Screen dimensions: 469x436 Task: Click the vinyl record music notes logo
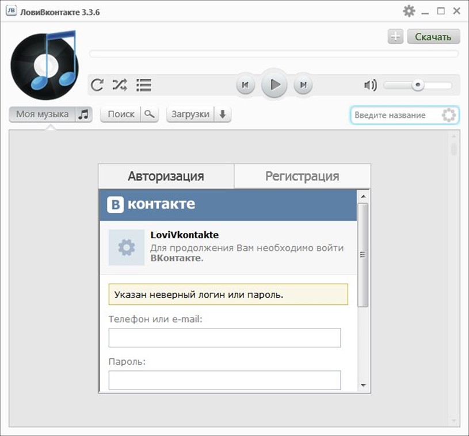(45, 65)
